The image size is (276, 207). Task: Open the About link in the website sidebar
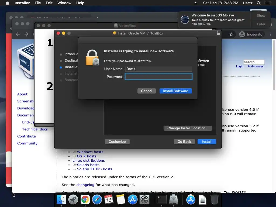22,94
